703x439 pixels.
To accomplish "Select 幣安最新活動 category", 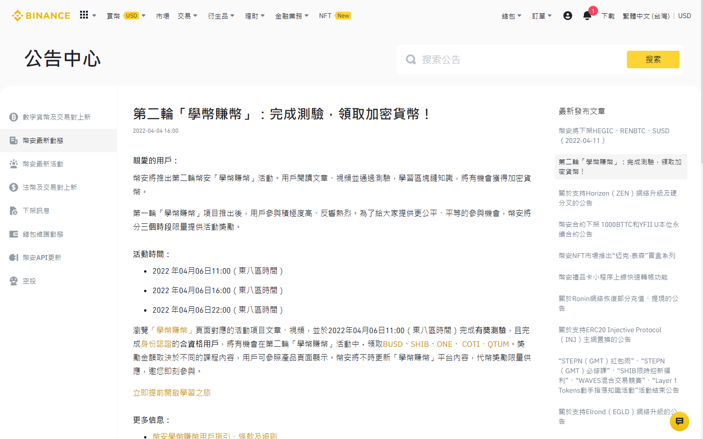I will pos(58,164).
